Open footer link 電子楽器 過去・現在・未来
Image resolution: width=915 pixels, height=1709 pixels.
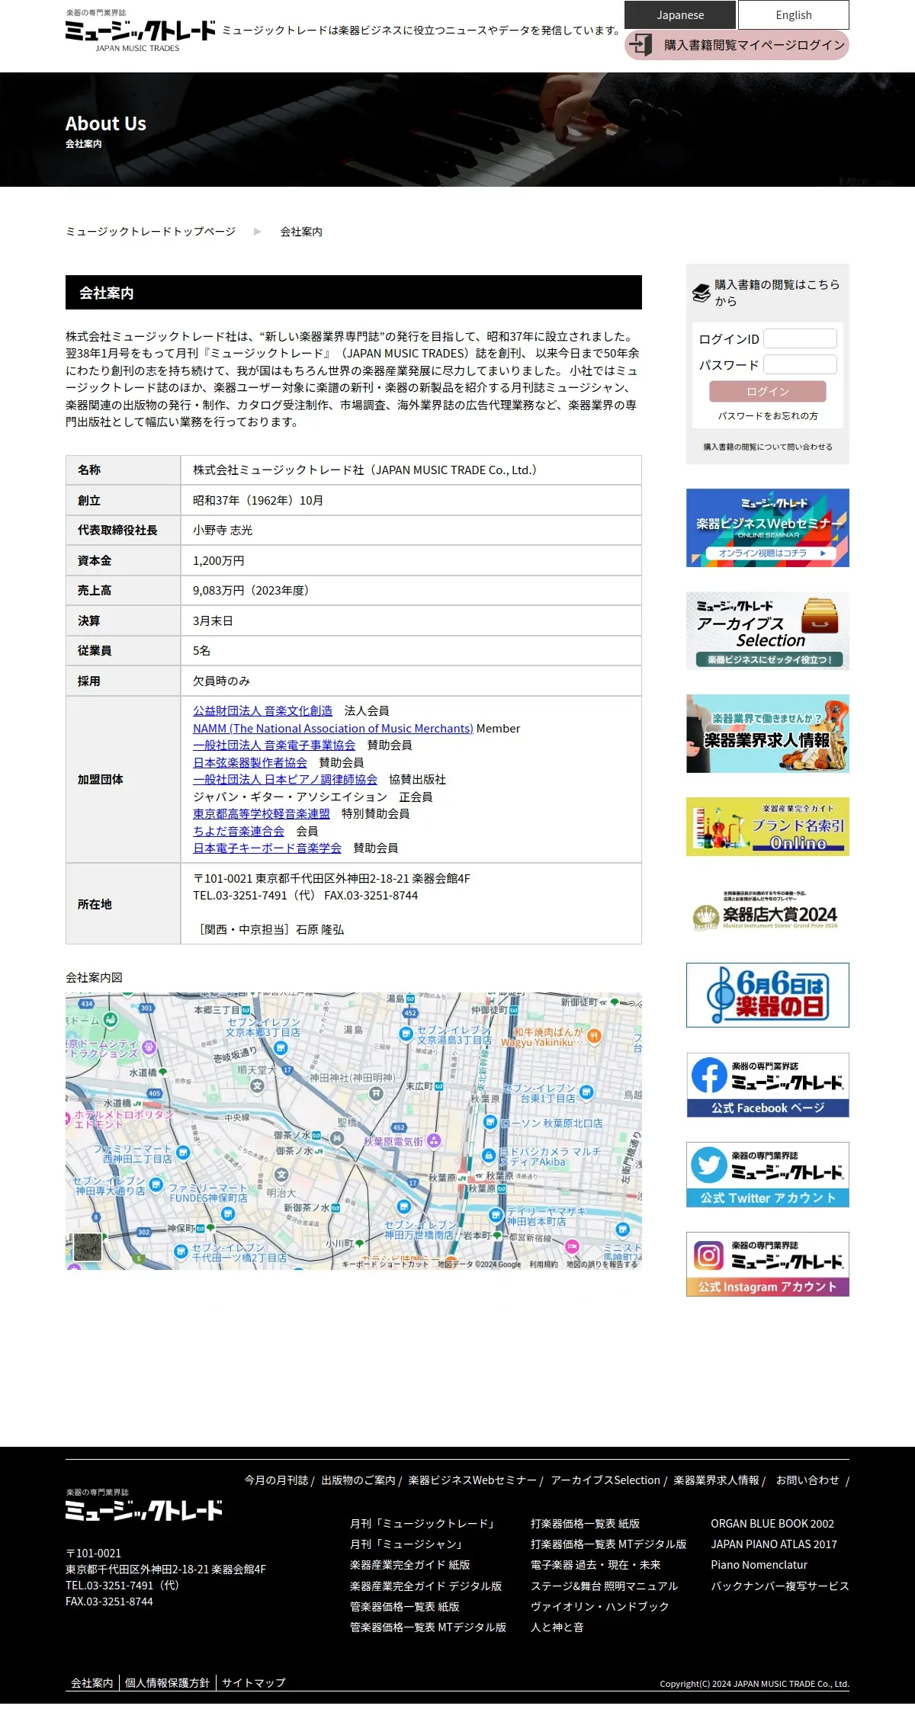[x=596, y=1565]
